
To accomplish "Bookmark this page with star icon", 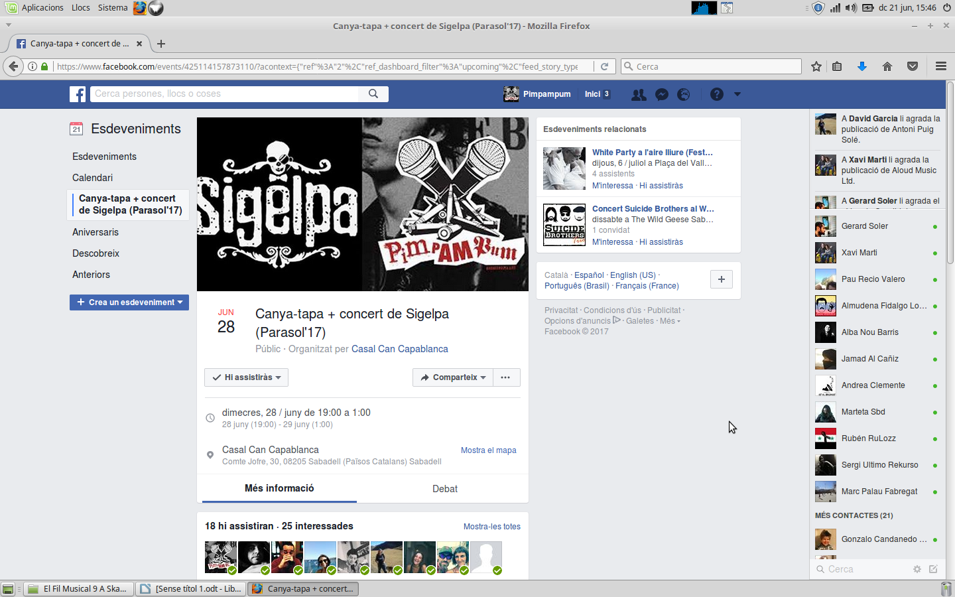I will pos(816,66).
